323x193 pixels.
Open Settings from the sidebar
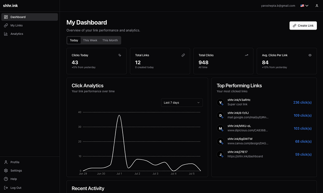tap(6, 170)
